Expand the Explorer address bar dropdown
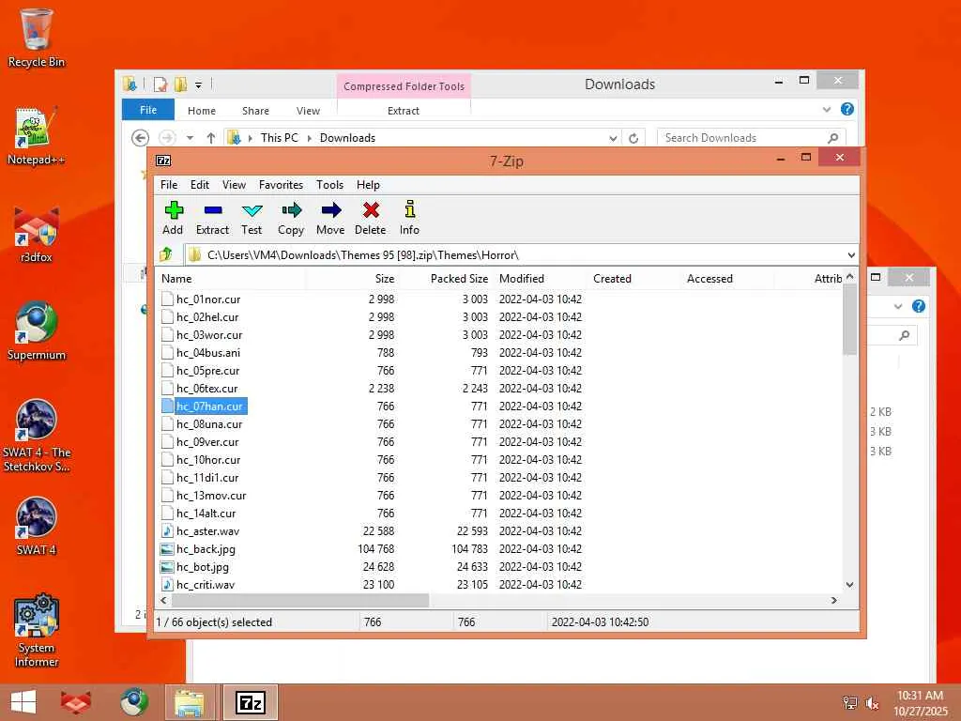 (613, 138)
